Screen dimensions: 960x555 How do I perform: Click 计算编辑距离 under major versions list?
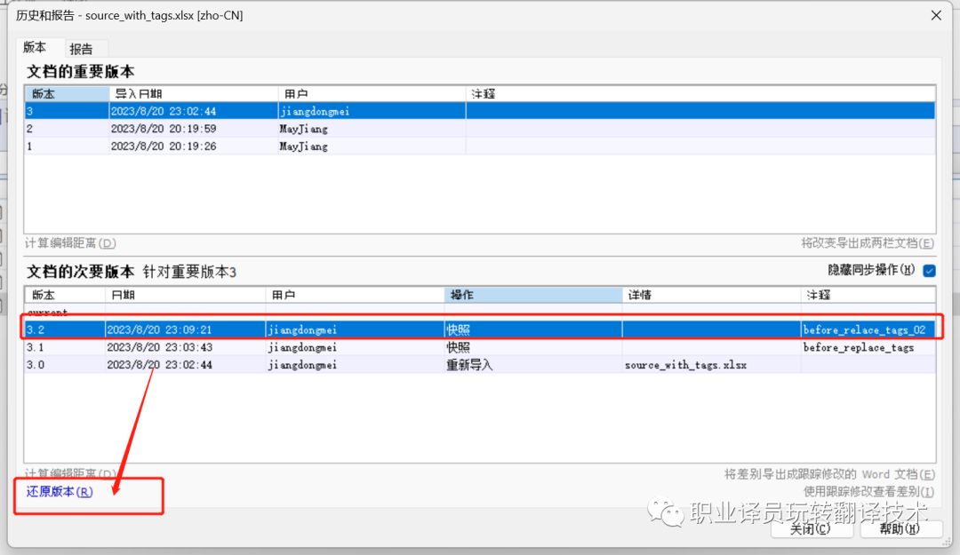[x=70, y=242]
